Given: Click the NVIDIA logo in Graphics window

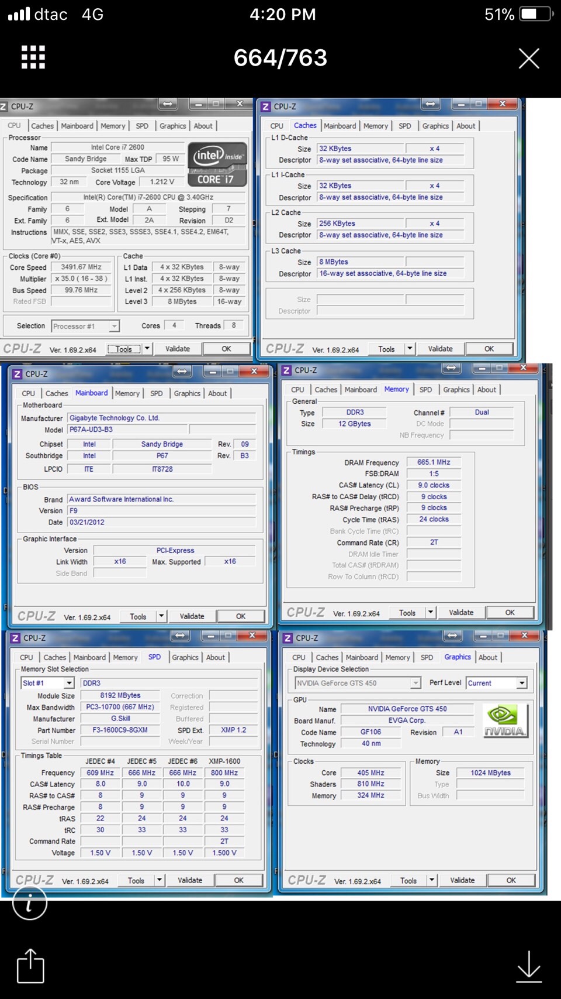Looking at the screenshot, I should pos(505,721).
